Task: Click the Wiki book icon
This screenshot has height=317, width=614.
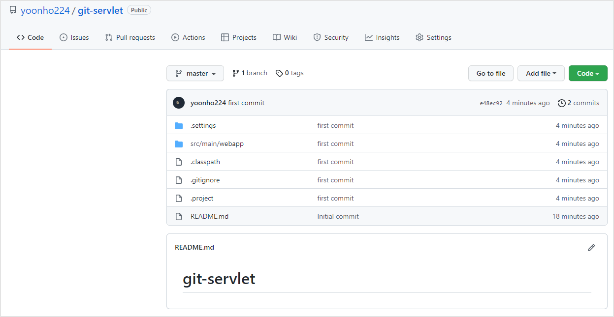Action: click(277, 37)
